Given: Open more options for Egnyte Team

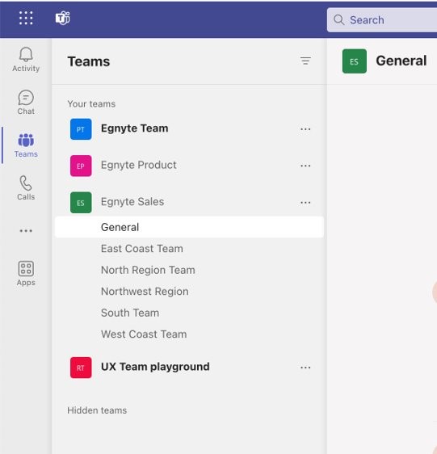Looking at the screenshot, I should [x=305, y=128].
